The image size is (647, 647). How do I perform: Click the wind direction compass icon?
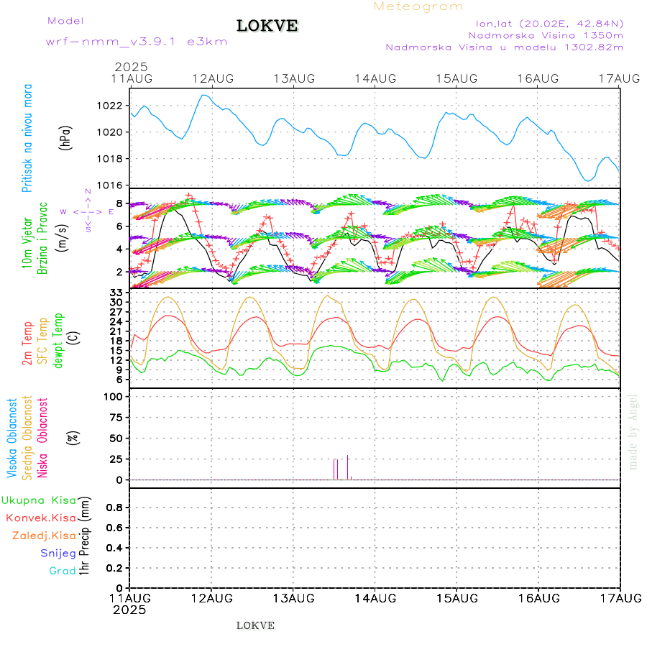click(87, 211)
